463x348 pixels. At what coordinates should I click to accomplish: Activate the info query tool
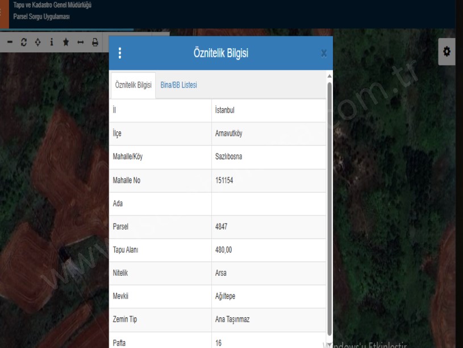(x=52, y=43)
